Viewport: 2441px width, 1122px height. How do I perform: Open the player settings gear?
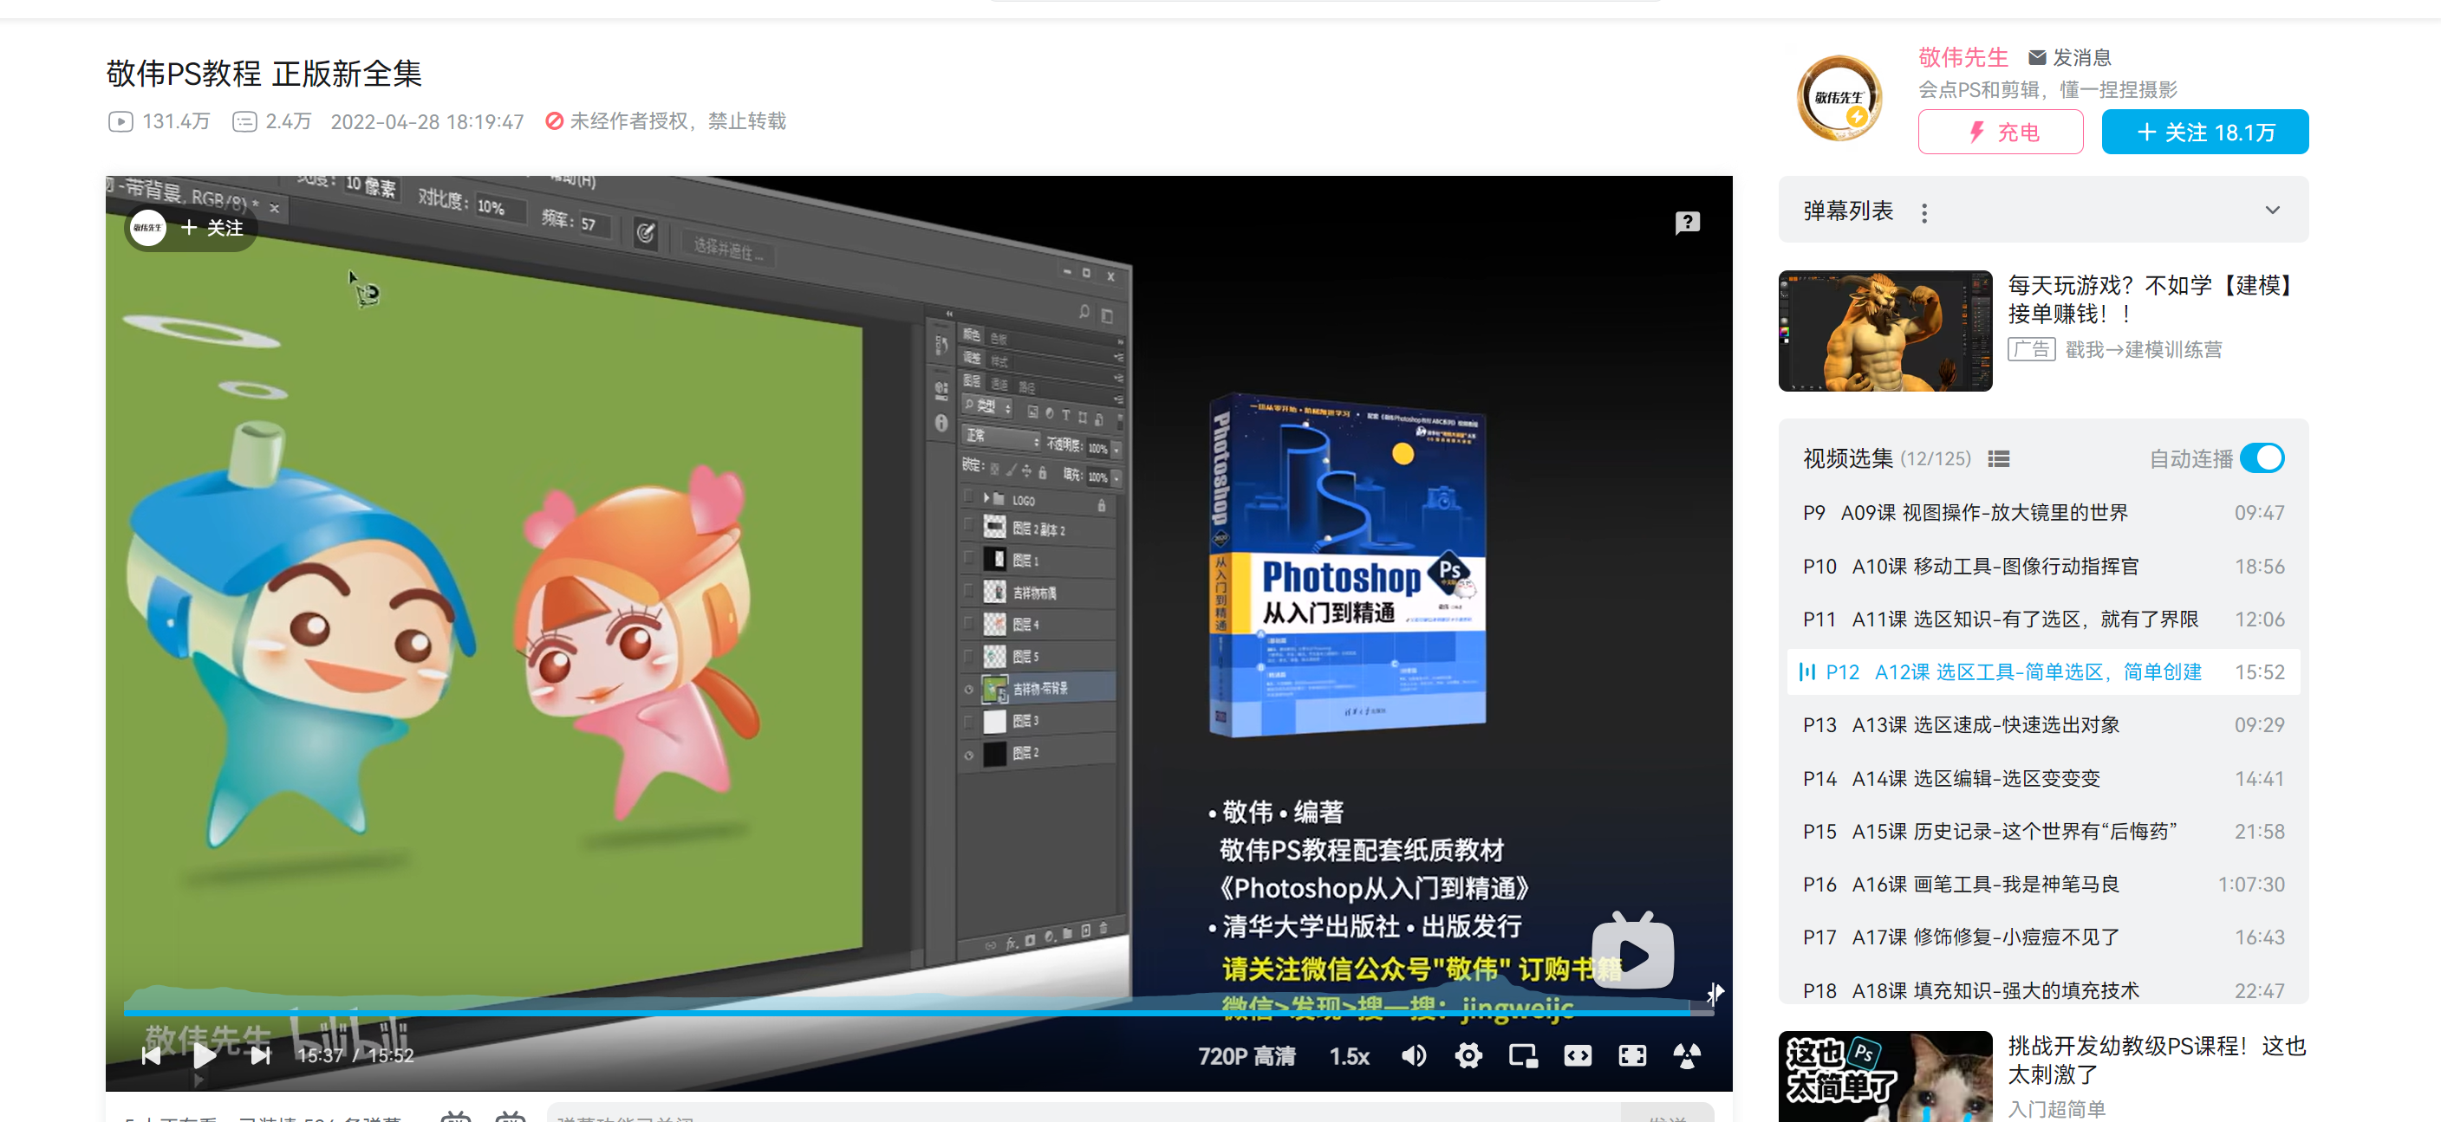click(1468, 1054)
